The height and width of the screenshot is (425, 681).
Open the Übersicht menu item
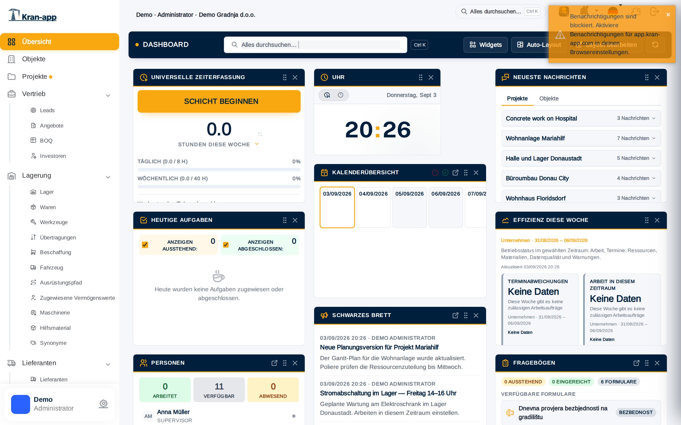click(60, 42)
